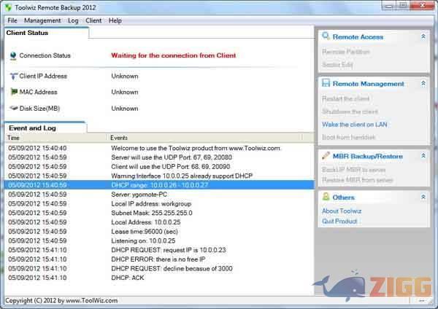Select the 'Warning Interface 10.0.0.25' log row

[159, 176]
